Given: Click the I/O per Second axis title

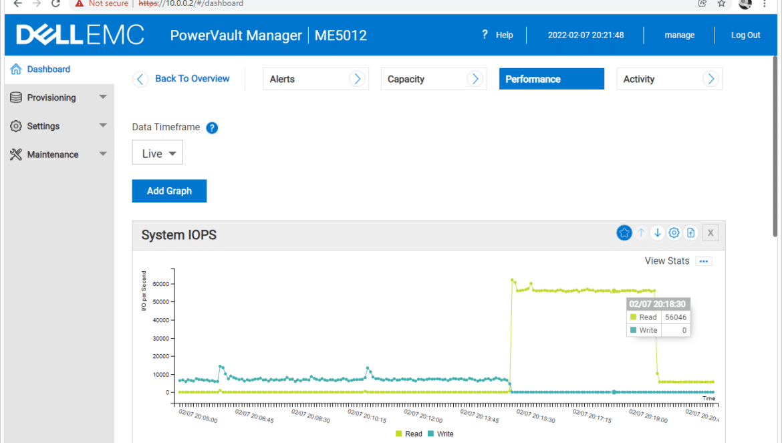Looking at the screenshot, I should pos(144,291).
